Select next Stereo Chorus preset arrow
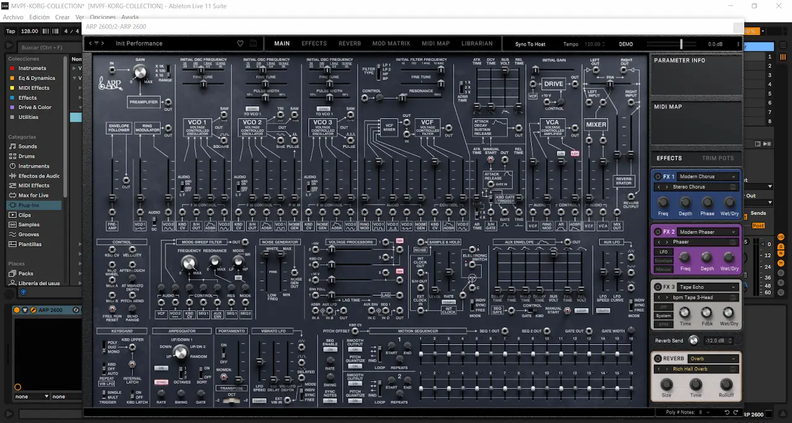Screen dimensions: 792x423 tap(667, 186)
